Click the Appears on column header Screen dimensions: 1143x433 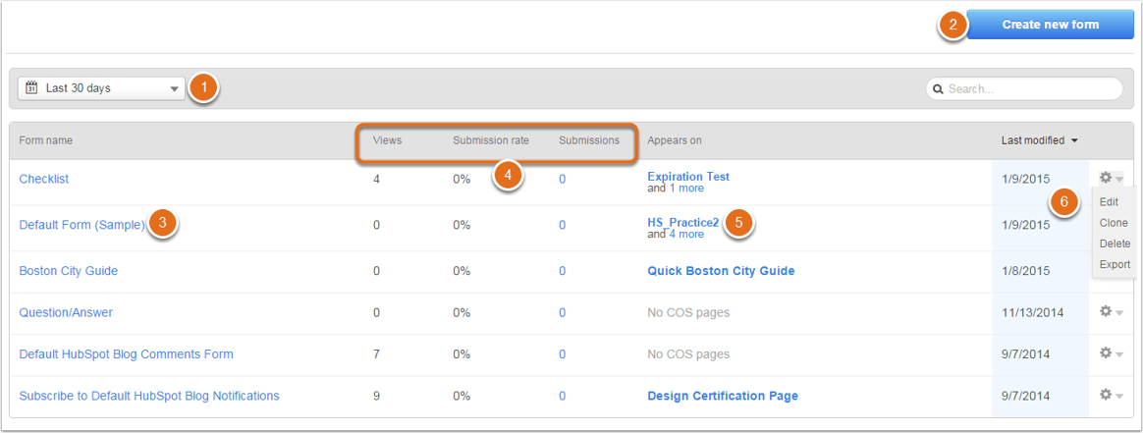click(675, 140)
